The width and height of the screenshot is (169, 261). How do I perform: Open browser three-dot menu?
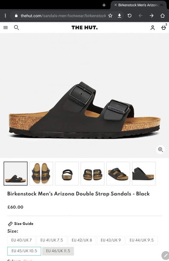5,16
